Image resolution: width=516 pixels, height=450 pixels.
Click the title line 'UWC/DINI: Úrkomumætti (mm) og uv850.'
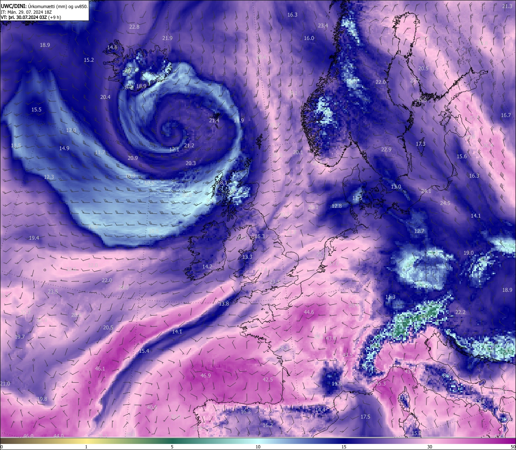[44, 7]
